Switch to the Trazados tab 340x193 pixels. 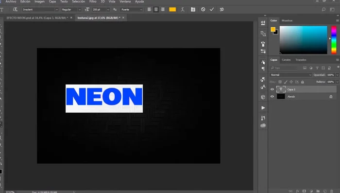pos(301,60)
